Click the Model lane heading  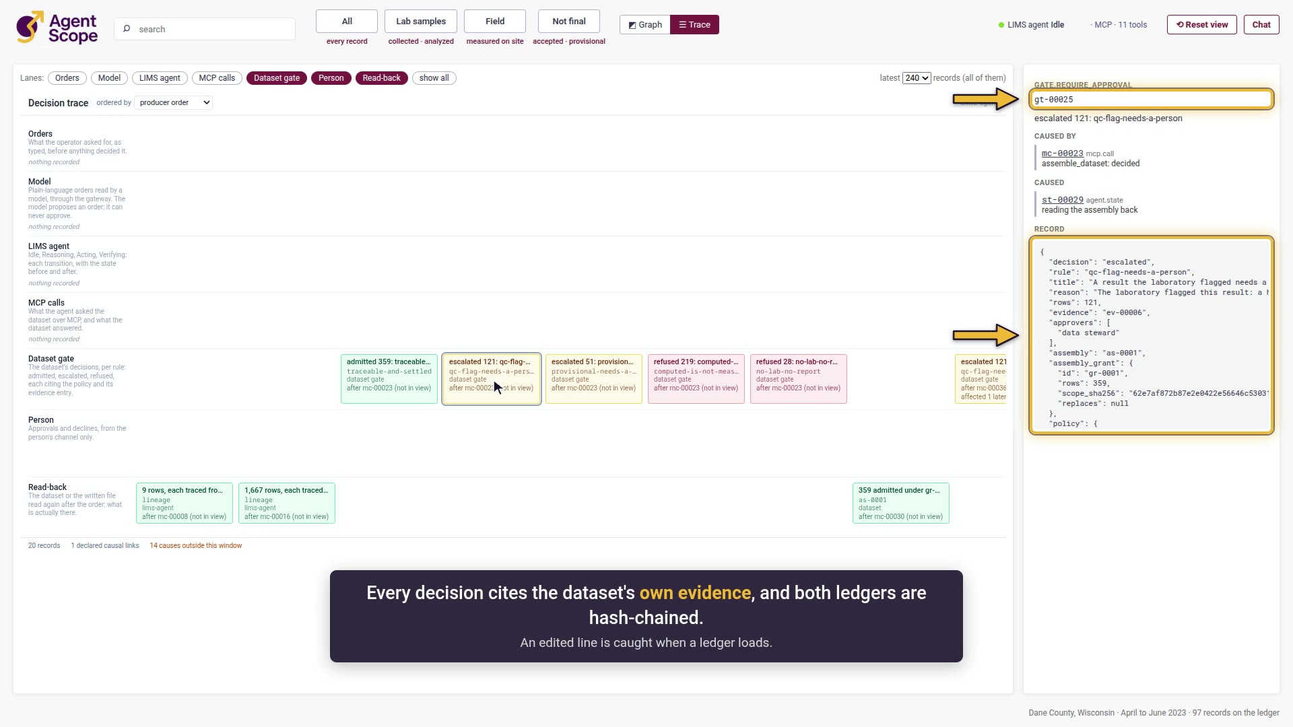click(x=40, y=182)
